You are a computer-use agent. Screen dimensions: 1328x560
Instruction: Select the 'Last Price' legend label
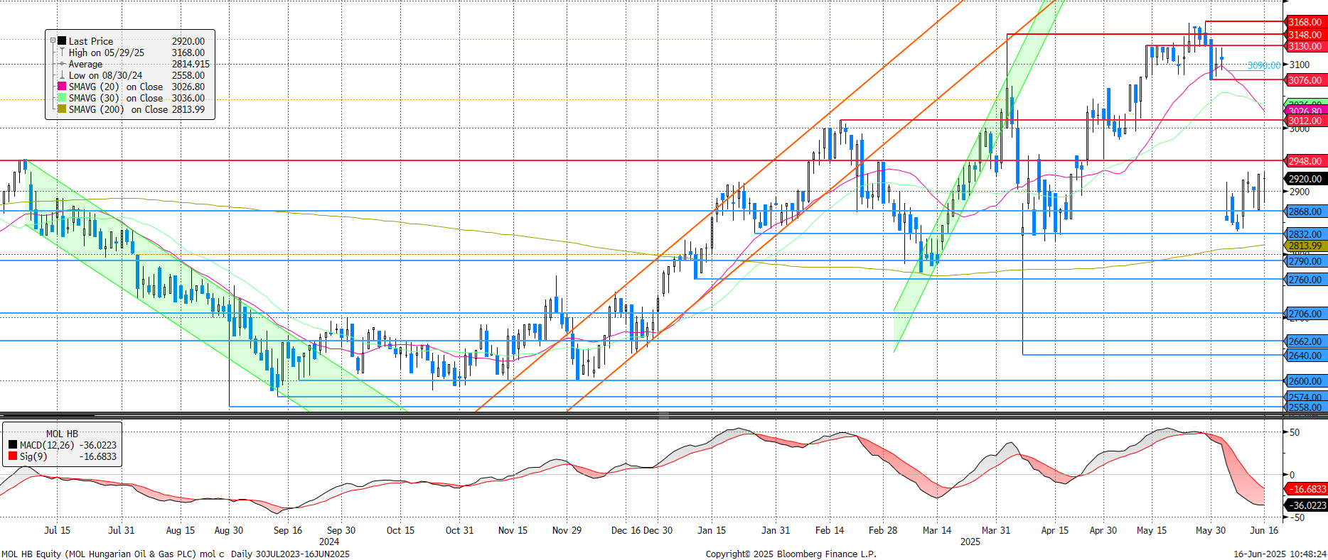coord(91,41)
